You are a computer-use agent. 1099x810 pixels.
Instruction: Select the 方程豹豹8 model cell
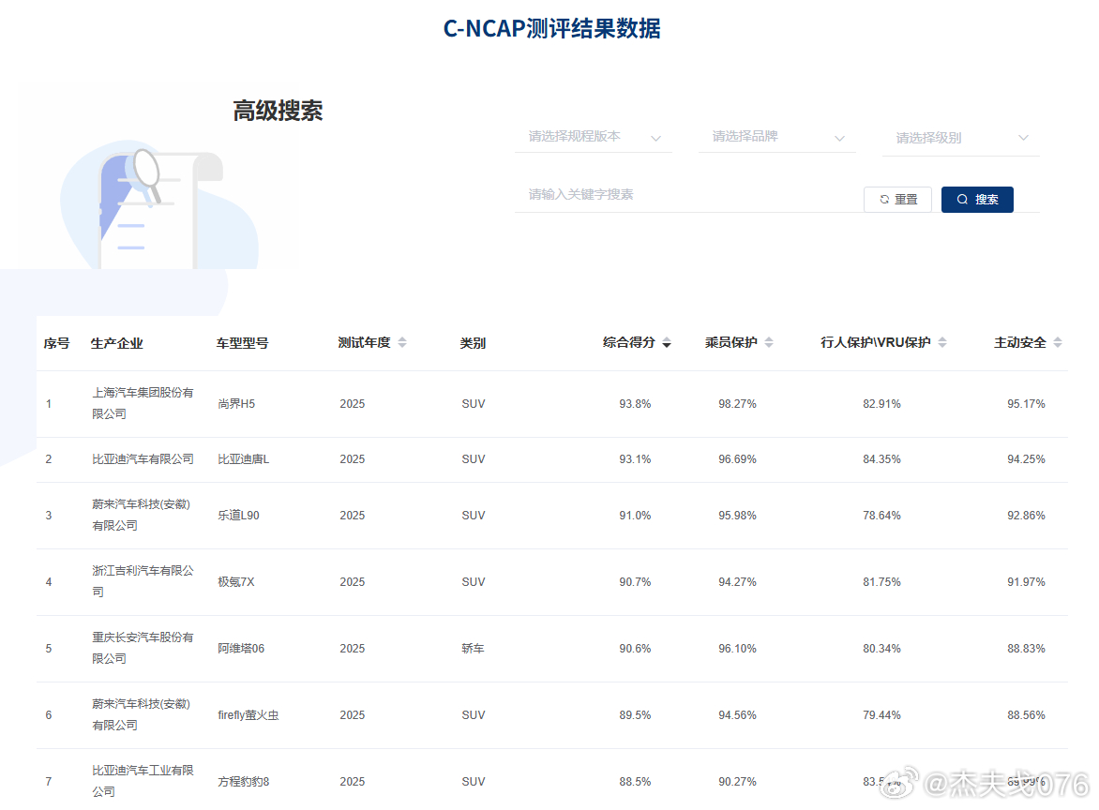point(243,782)
